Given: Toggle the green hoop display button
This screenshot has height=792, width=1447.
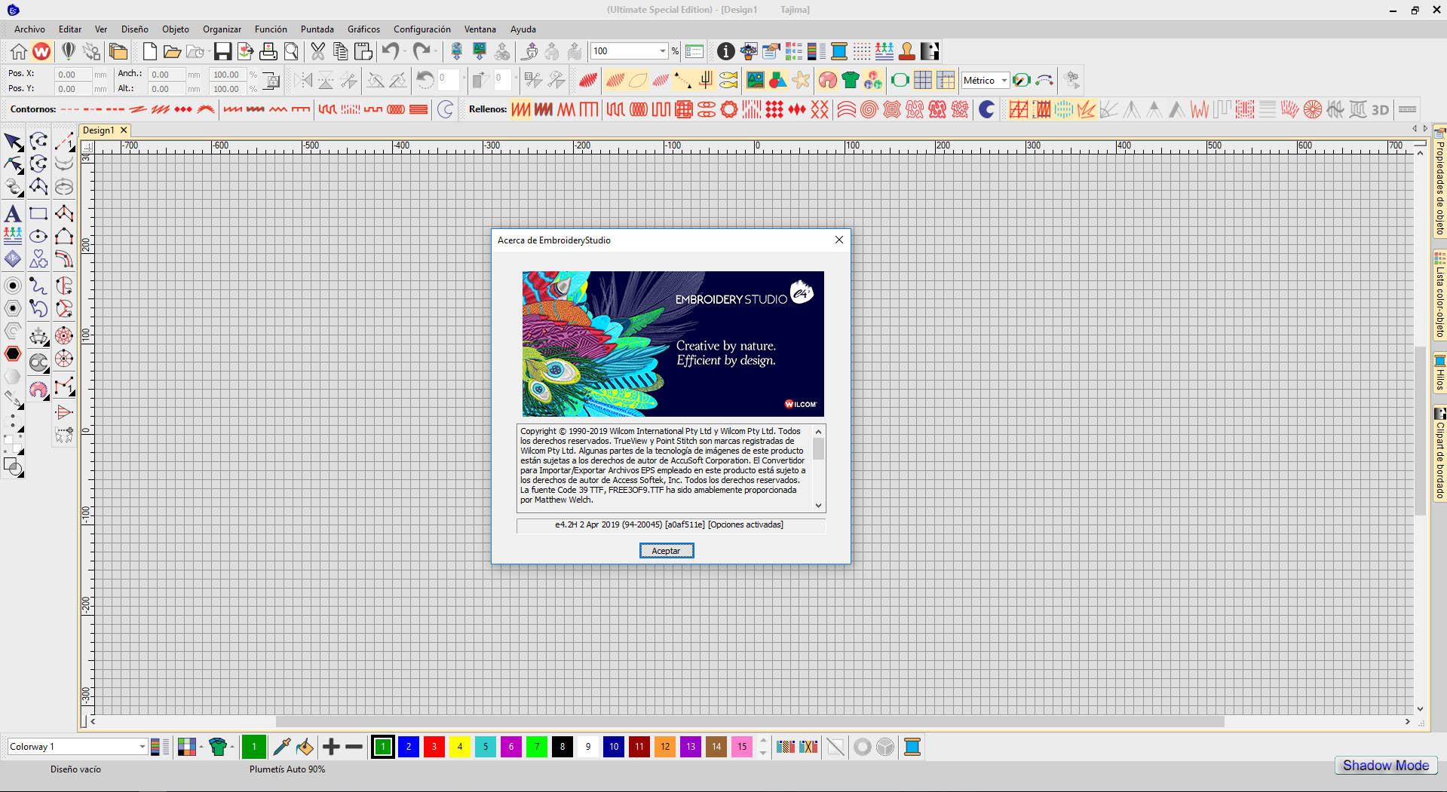Looking at the screenshot, I should 900,80.
